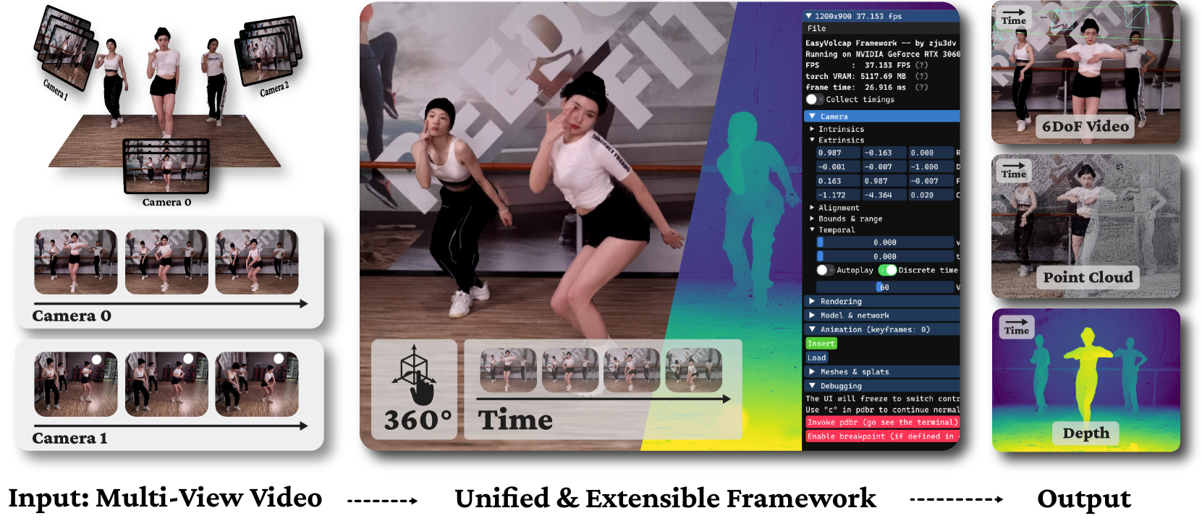This screenshot has height=521, width=1202.
Task: Open the 6DoF Video output thumbnail
Action: pos(1085,72)
